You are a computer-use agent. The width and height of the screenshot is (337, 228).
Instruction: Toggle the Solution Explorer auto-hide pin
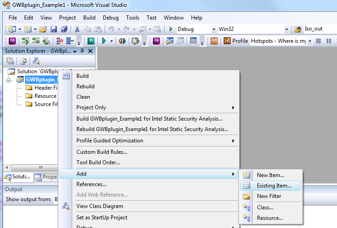82,51
